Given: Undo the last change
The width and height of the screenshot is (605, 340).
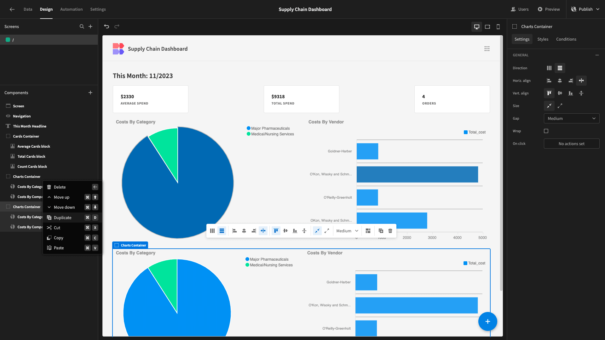Looking at the screenshot, I should tap(107, 26).
